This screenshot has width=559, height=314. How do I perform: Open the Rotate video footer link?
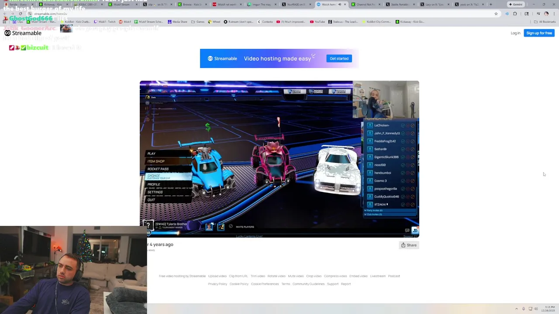click(276, 276)
